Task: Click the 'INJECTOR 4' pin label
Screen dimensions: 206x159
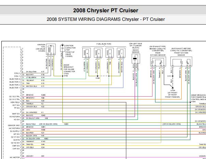Action: coord(15,79)
